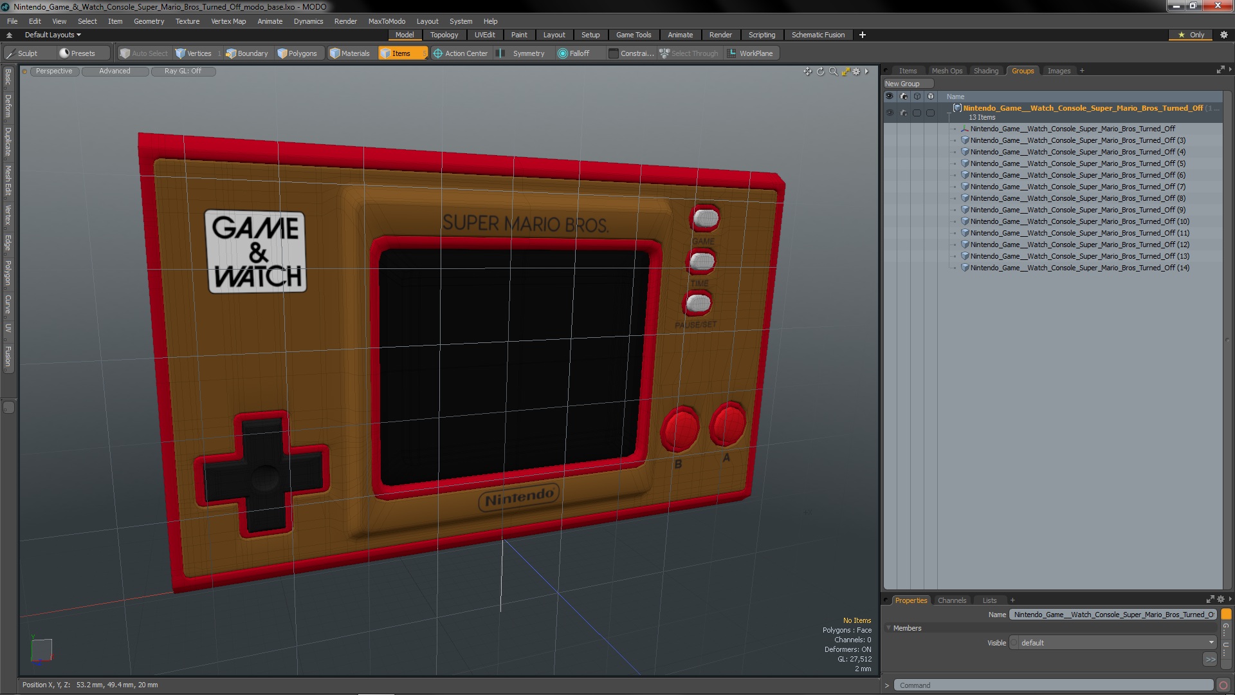Click the orange color tag swatch
This screenshot has height=695, width=1235.
1226,615
